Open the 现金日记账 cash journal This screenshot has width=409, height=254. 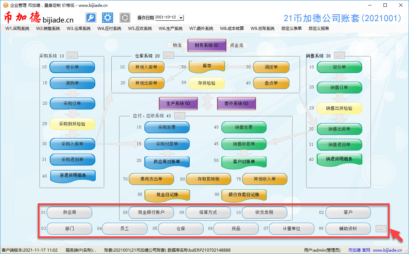coord(167,195)
